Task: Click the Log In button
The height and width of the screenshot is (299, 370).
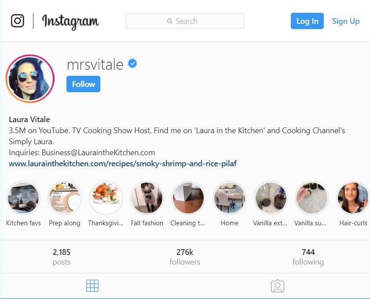Action: [x=307, y=21]
